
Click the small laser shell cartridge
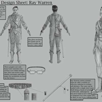pyautogui.click(x=45, y=93)
